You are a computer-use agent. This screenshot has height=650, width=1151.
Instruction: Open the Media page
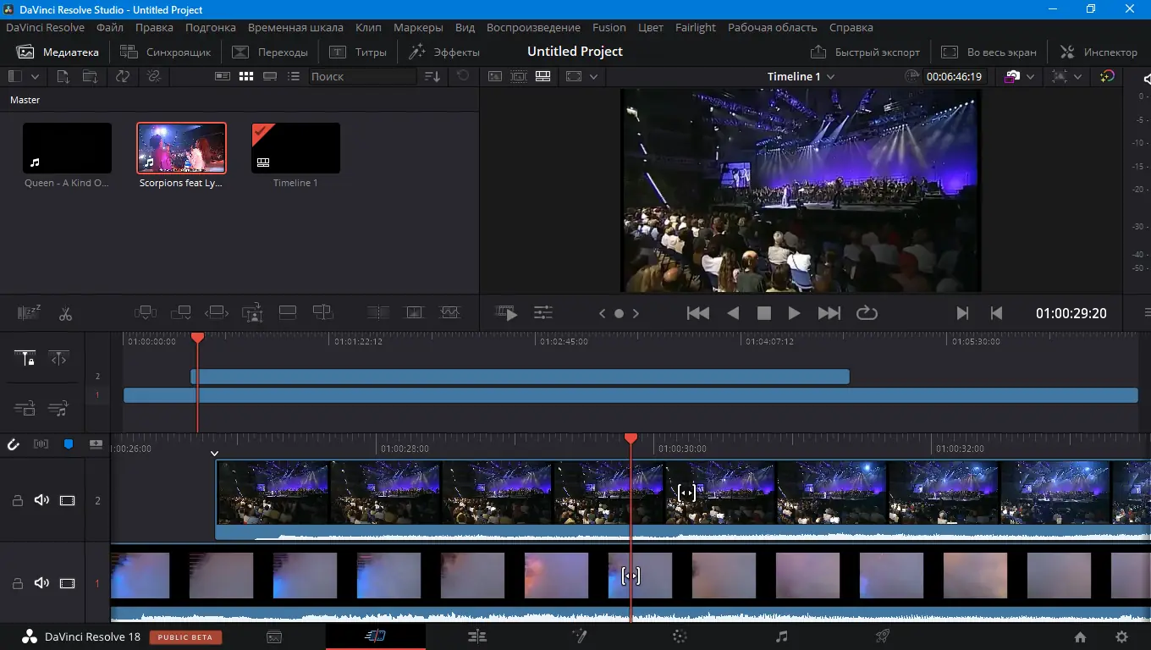coord(274,636)
